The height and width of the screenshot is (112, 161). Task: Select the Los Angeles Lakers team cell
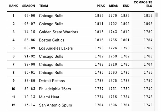point(56,48)
